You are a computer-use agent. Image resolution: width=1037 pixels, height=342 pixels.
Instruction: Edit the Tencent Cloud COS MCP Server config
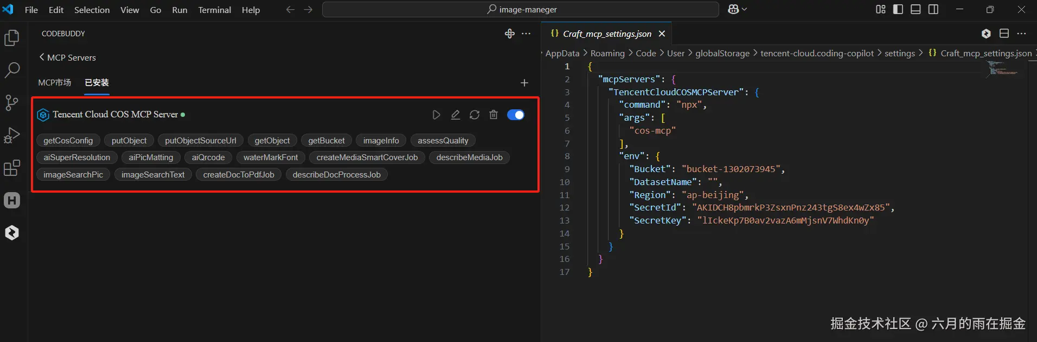pos(456,115)
